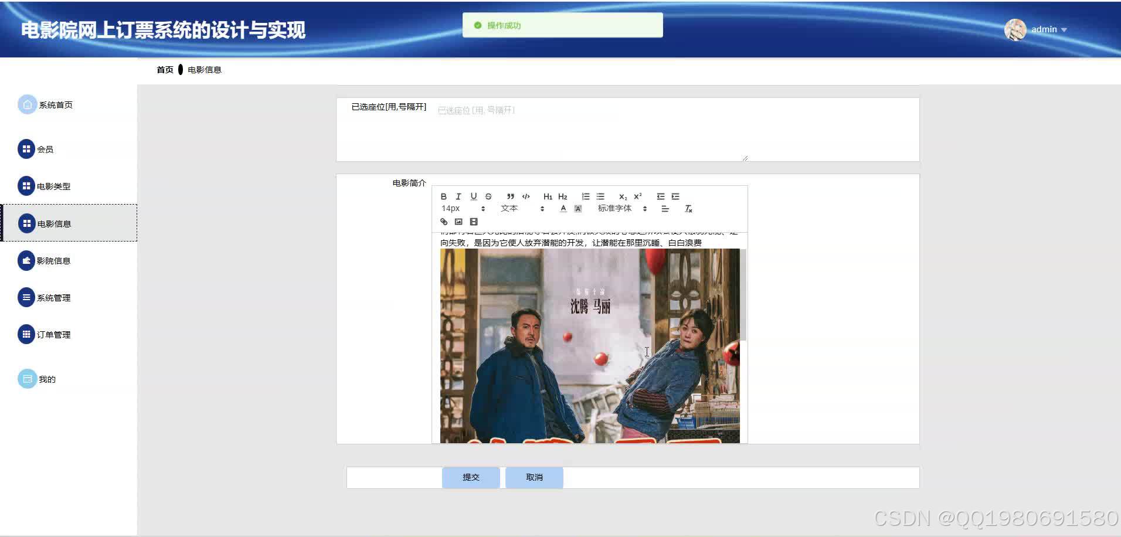This screenshot has width=1121, height=537.
Task: Open the text alignment options
Action: 665,209
